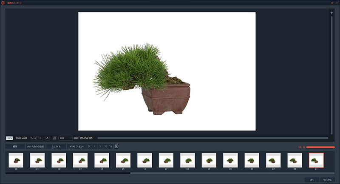Open the サムネイル tab

click(56, 147)
